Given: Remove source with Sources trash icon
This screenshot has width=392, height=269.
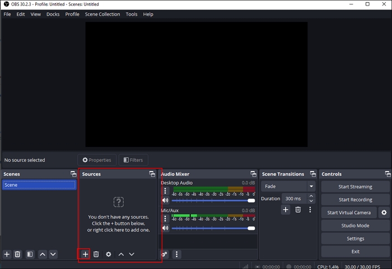Looking at the screenshot, I should coord(96,254).
